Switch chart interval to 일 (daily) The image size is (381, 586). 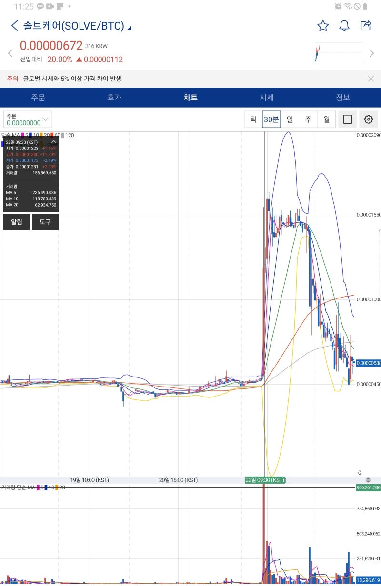290,119
